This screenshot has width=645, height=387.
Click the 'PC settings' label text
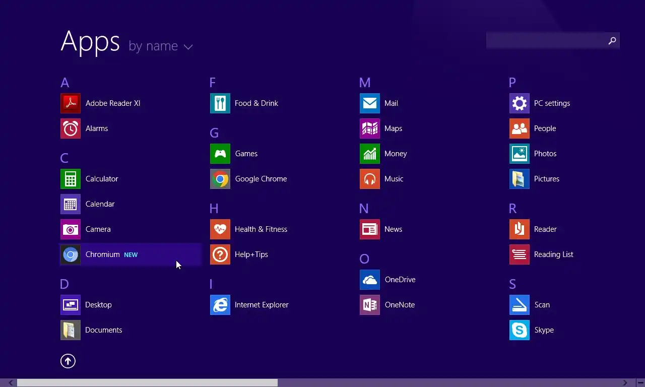(x=552, y=103)
